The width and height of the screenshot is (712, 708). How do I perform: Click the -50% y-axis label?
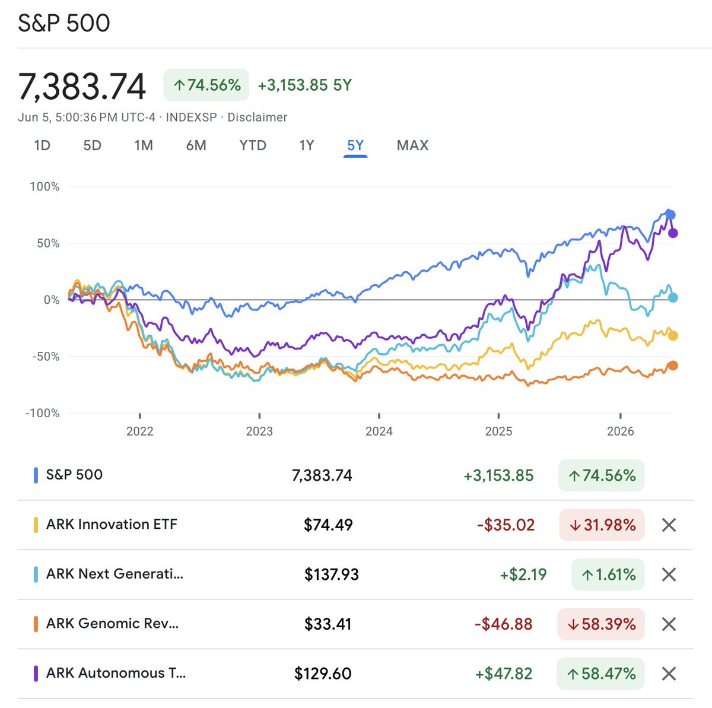45,357
